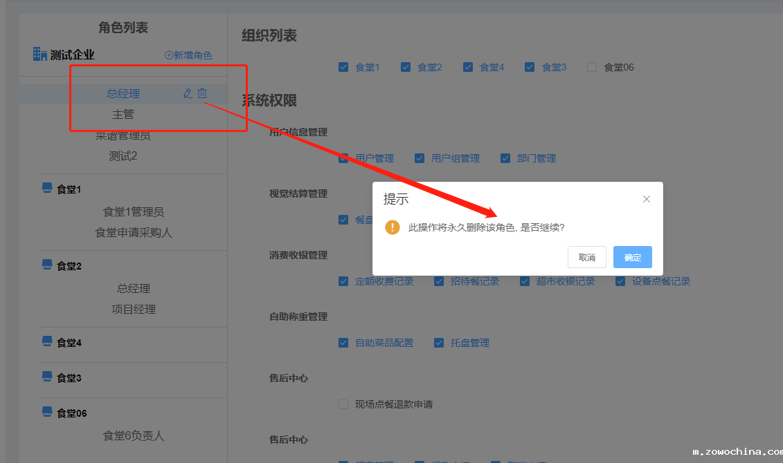Click the edit pencil icon beside 总经理 role

(x=186, y=93)
